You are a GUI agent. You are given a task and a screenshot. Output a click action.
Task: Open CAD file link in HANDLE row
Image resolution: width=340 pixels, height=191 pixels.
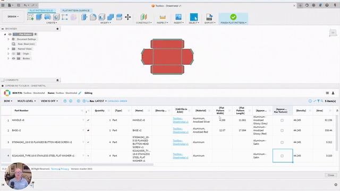[181, 120]
